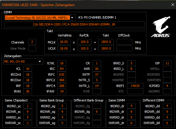This screenshot has height=129, width=176.
Task: Click the tRFC2 value 468
Action: click(62, 80)
